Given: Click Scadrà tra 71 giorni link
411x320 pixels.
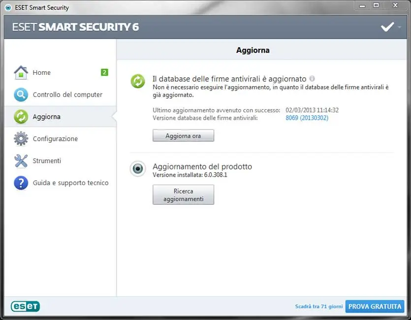Looking at the screenshot, I should click(319, 306).
